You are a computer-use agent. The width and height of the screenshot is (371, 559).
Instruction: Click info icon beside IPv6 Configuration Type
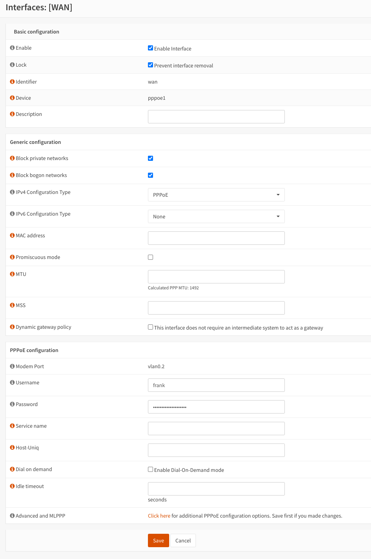click(12, 214)
